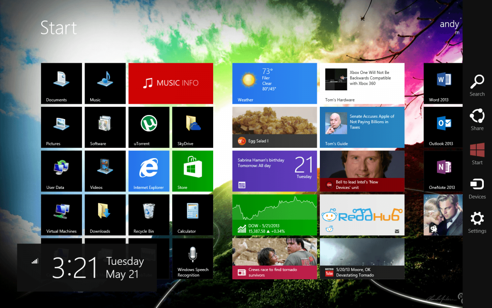Image resolution: width=492 pixels, height=308 pixels.
Task: Open the Share charm
Action: 477,120
